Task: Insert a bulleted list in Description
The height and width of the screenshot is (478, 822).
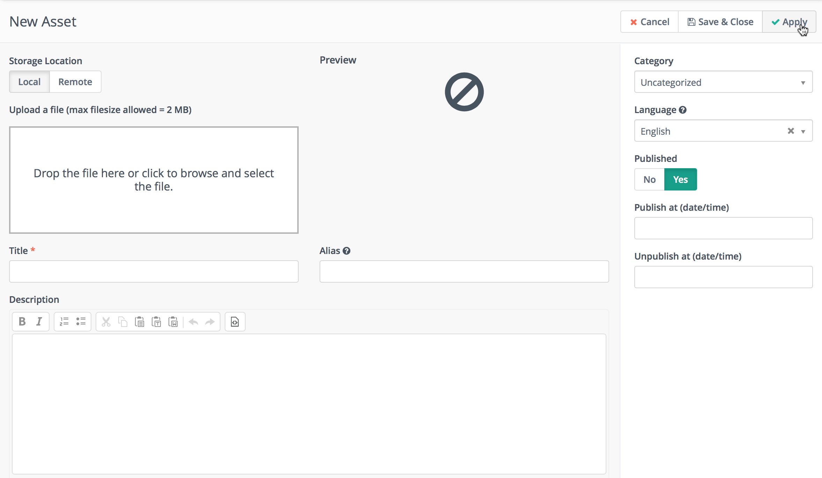Action: (81, 321)
